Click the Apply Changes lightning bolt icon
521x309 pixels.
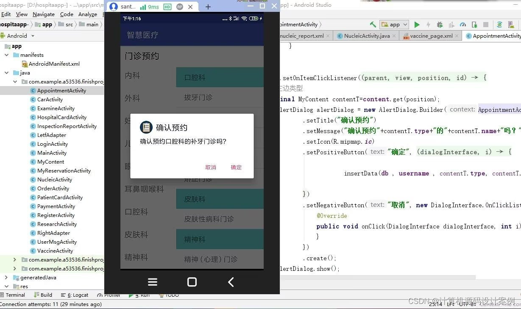coord(428,24)
